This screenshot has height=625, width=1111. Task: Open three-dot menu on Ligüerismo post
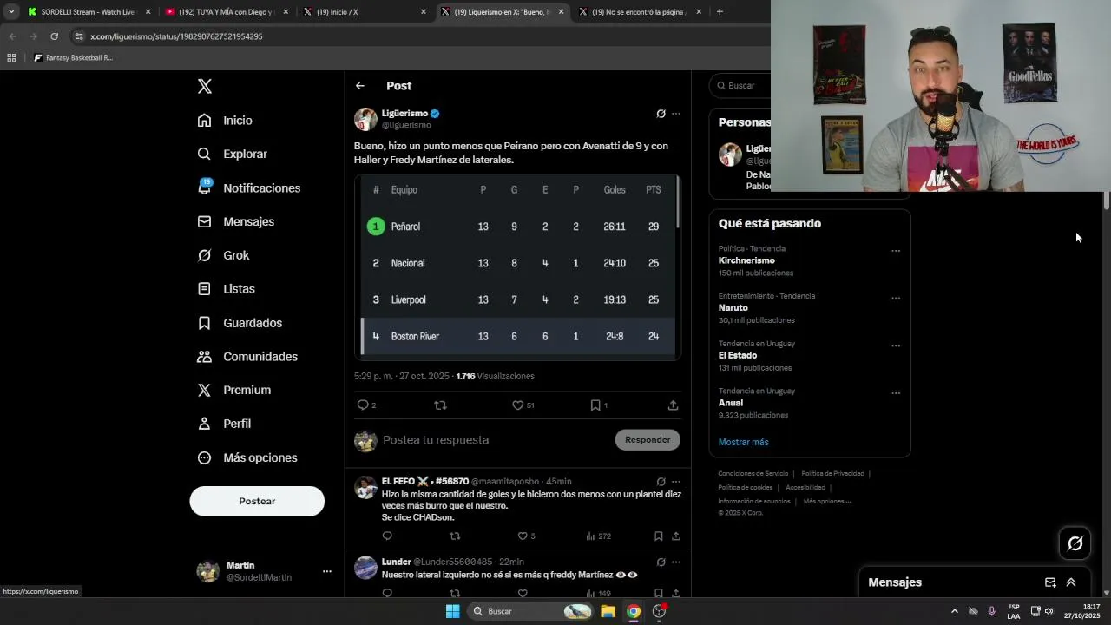[x=676, y=114]
